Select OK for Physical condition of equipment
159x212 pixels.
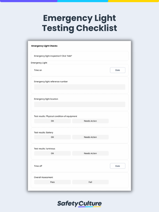pos(52,121)
